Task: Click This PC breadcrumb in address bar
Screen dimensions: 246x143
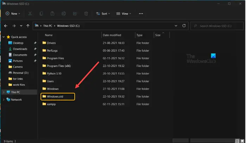Action: (x=48, y=26)
